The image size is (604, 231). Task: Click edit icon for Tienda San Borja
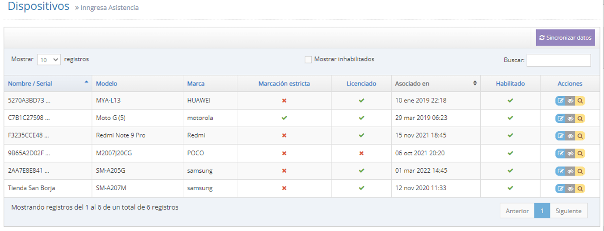coord(560,189)
